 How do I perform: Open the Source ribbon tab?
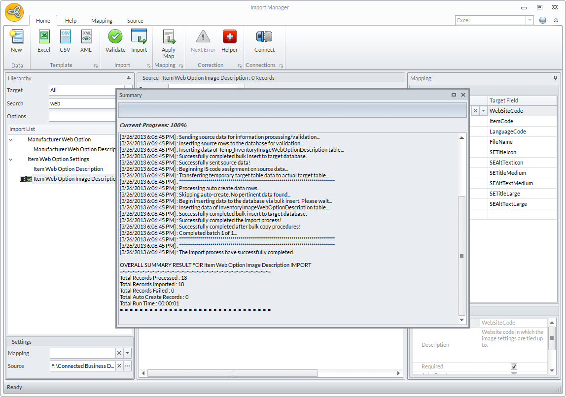pyautogui.click(x=135, y=21)
